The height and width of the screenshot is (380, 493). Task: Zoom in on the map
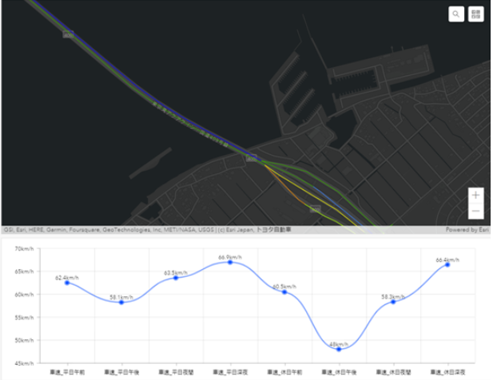[476, 195]
